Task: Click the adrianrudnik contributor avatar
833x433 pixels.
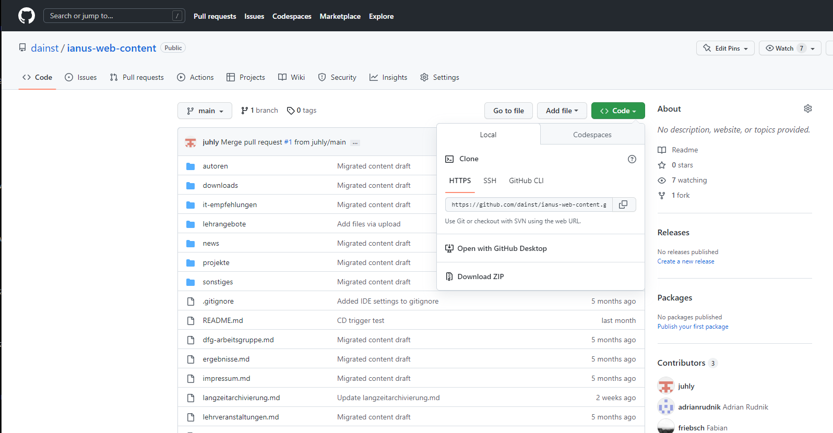Action: tap(666, 407)
